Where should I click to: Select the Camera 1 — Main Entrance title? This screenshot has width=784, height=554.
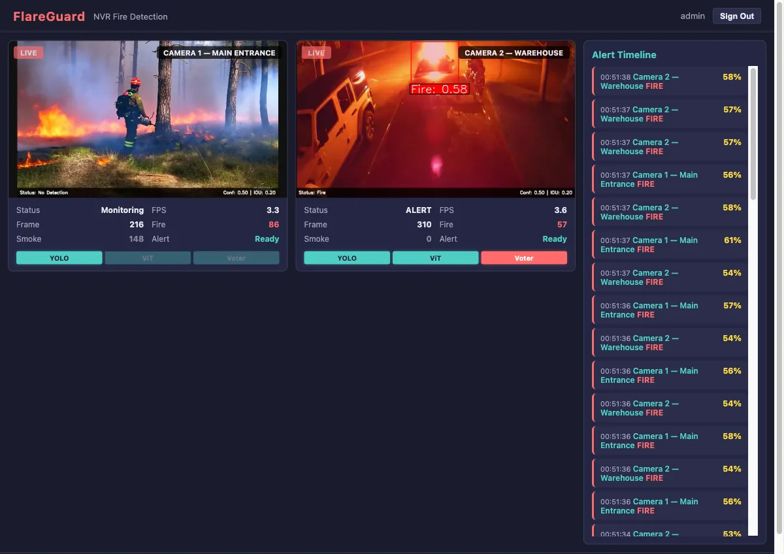tap(219, 53)
